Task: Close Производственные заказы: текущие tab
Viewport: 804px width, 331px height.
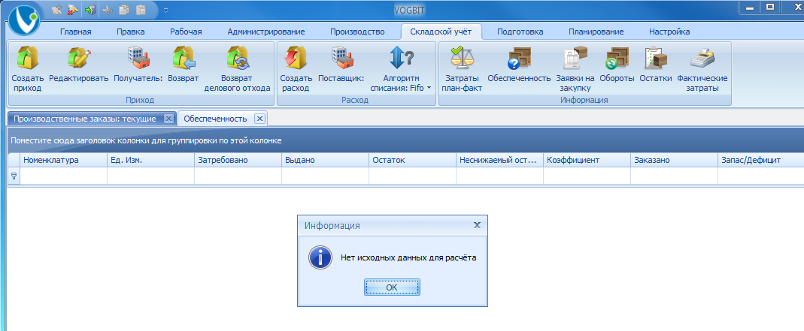Action: 168,119
